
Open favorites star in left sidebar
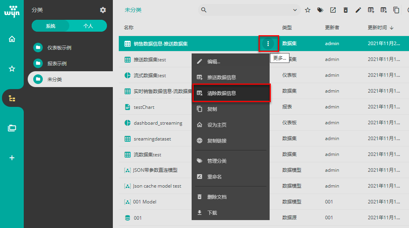[12, 69]
